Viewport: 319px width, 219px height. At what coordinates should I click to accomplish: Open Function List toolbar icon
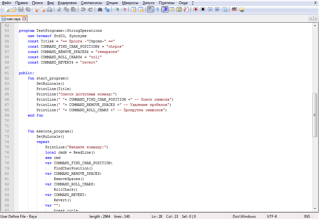pos(186,9)
